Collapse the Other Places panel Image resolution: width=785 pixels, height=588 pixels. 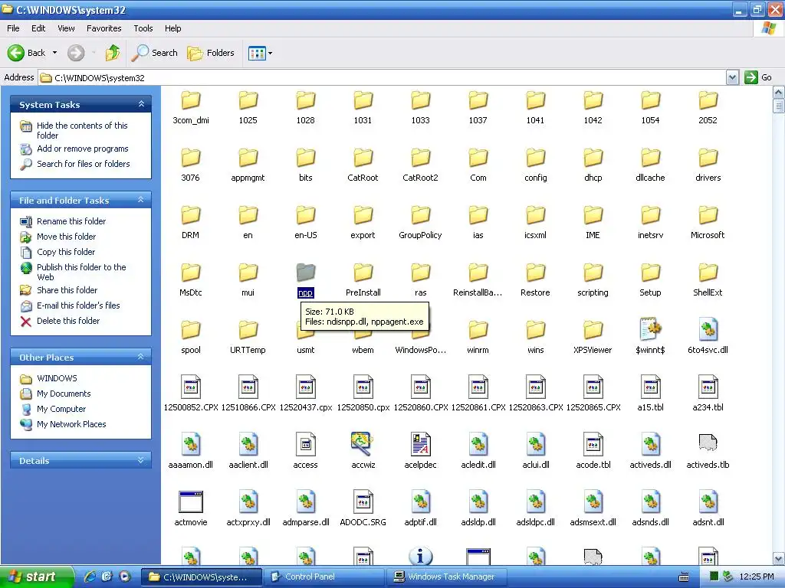(x=141, y=357)
